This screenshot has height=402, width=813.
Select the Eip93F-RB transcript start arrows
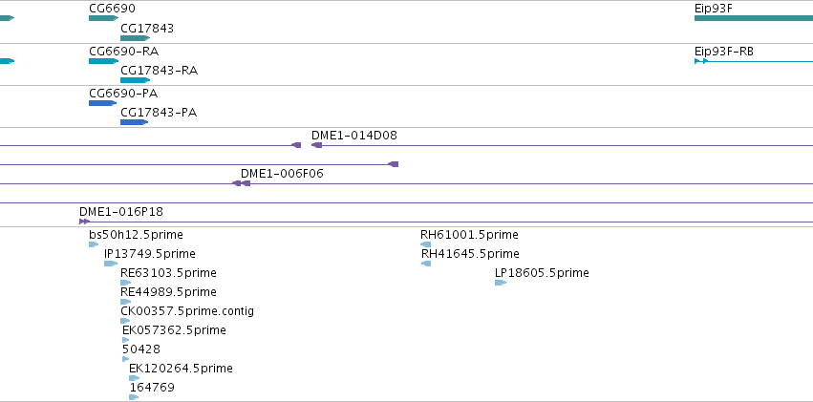click(701, 61)
